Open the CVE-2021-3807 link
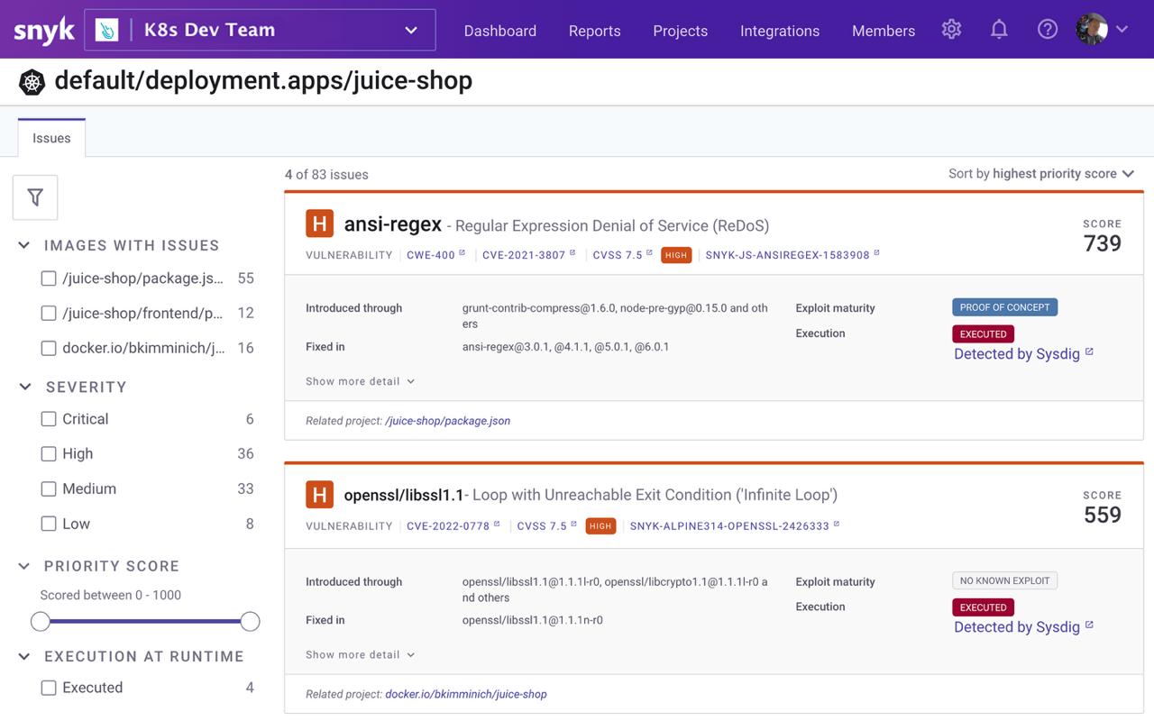This screenshot has height=721, width=1154. click(524, 255)
